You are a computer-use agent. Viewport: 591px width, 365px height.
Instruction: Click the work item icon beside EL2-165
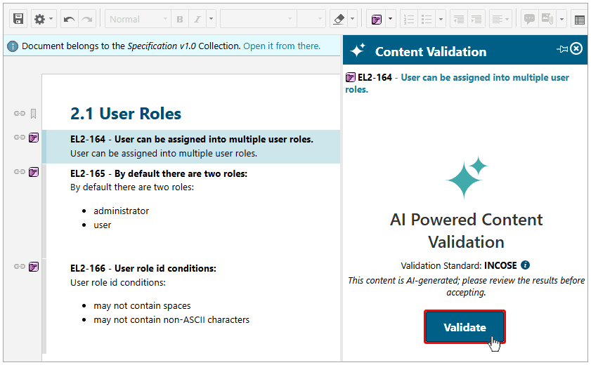click(33, 172)
